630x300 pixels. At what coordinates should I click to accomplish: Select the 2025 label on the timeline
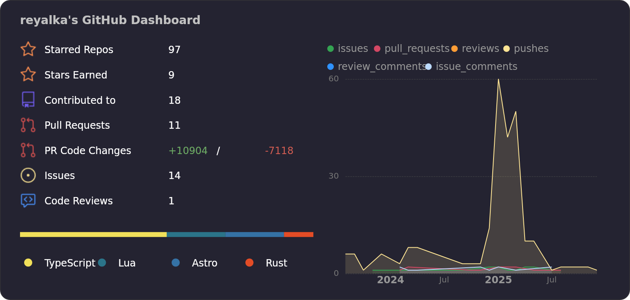tap(498, 280)
